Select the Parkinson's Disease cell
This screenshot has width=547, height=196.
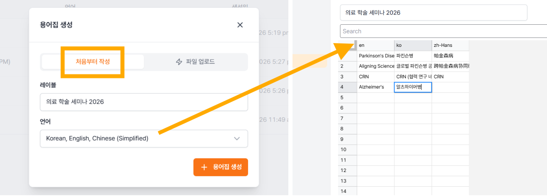pos(375,56)
